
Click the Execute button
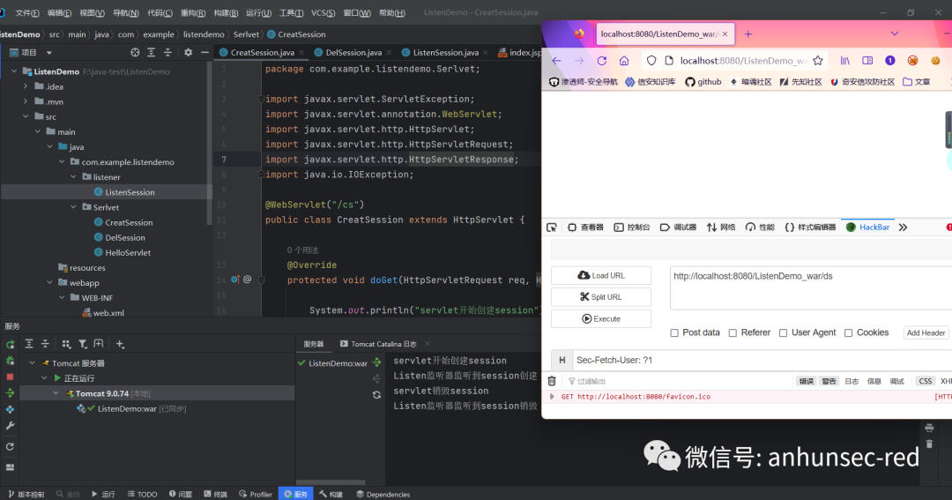601,319
